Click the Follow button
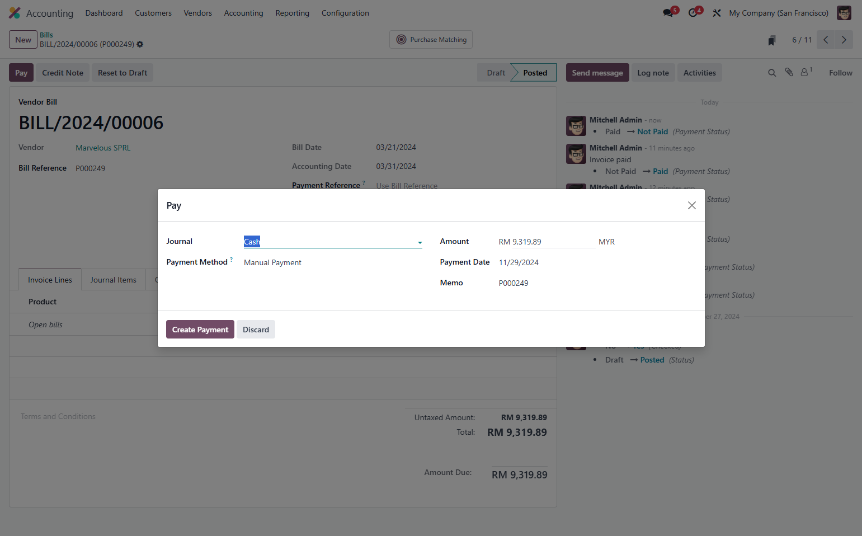This screenshot has height=536, width=862. click(x=841, y=73)
